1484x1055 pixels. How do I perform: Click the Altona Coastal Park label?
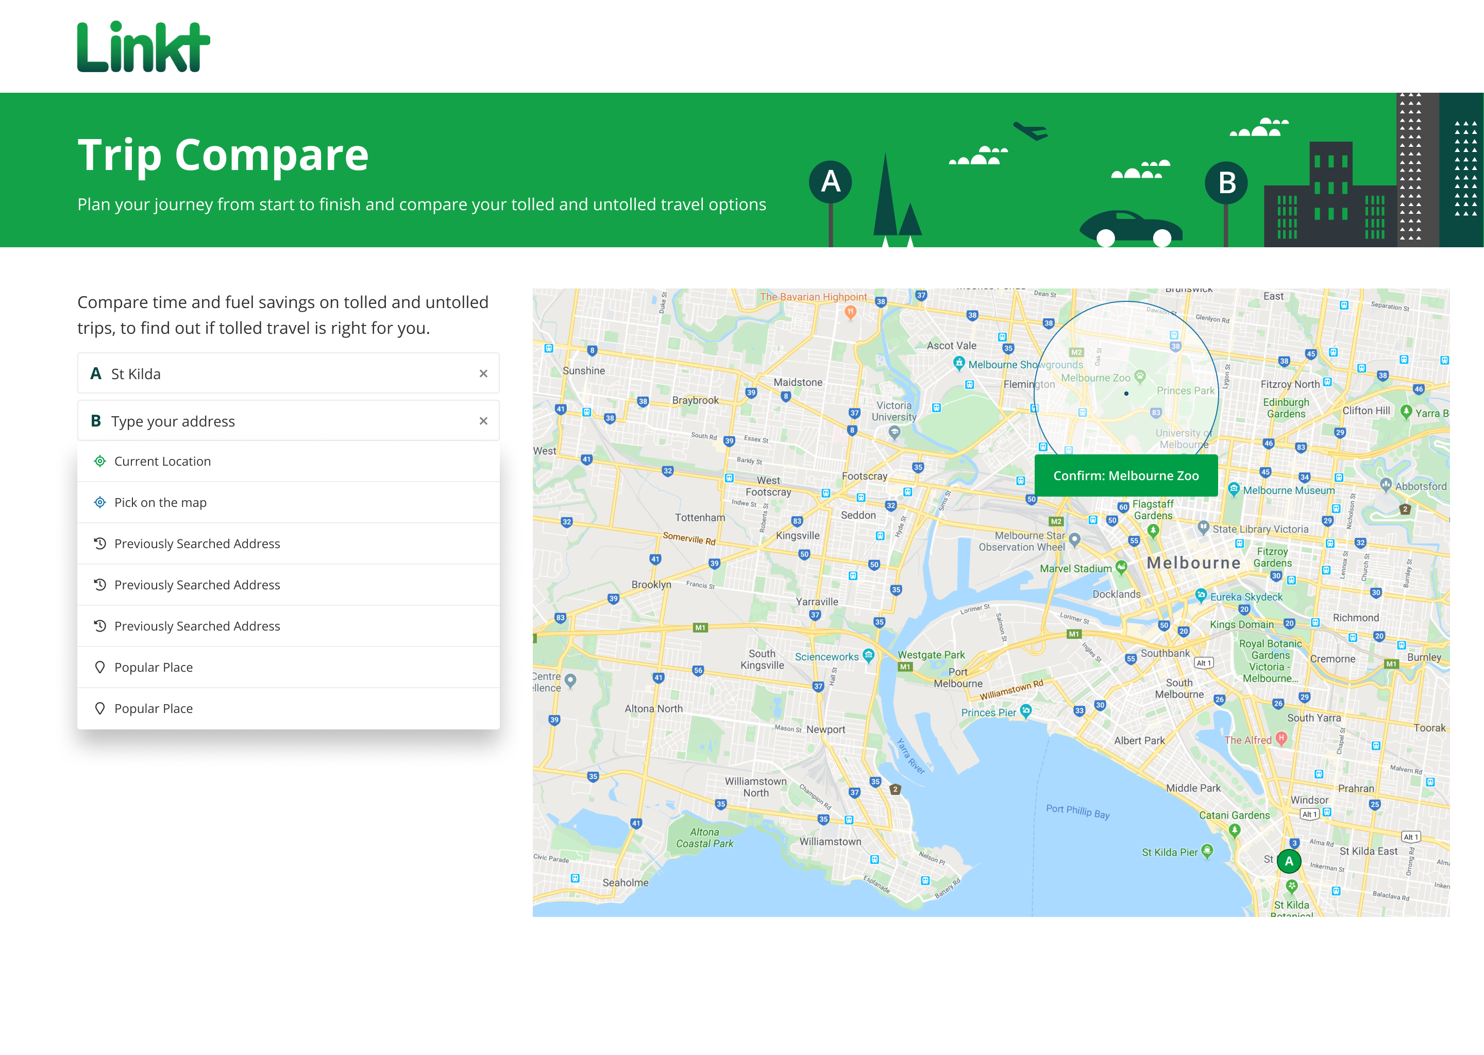[x=704, y=838]
